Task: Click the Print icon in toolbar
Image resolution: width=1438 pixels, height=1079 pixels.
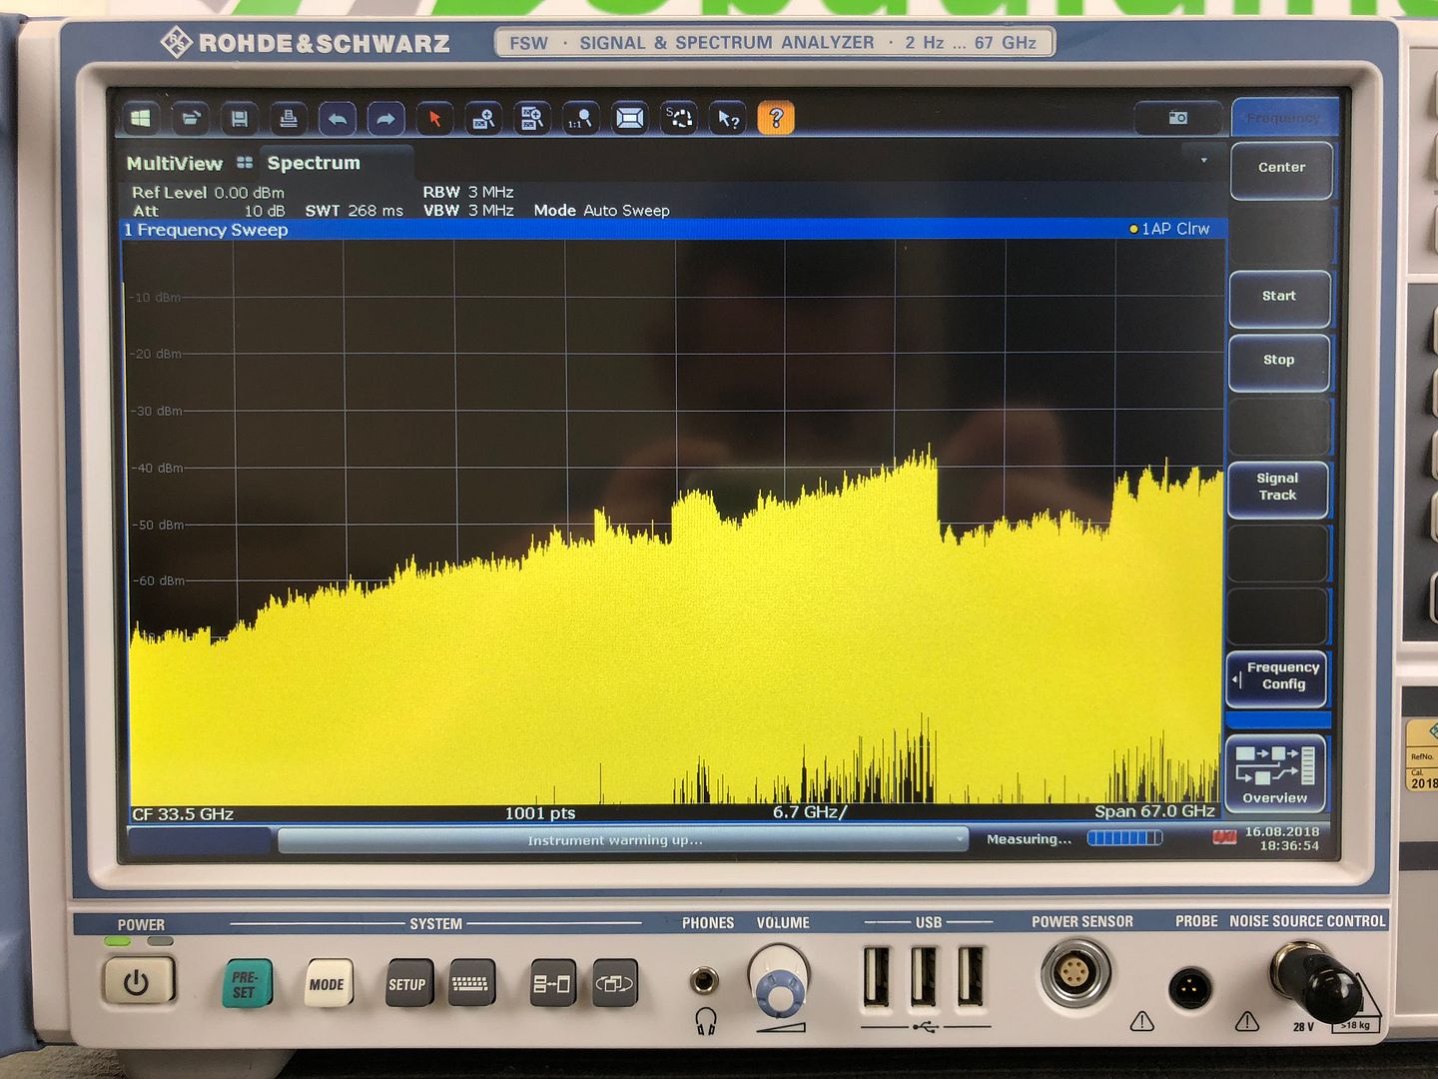Action: point(289,119)
